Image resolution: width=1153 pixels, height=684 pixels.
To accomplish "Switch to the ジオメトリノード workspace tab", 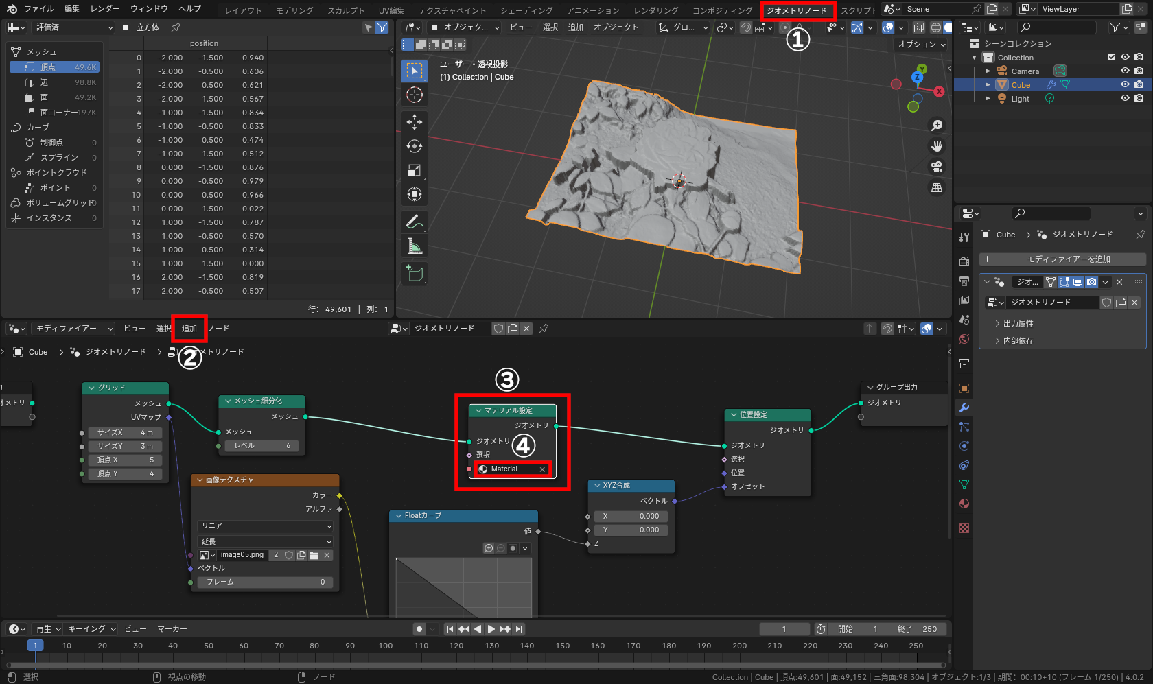I will (797, 10).
